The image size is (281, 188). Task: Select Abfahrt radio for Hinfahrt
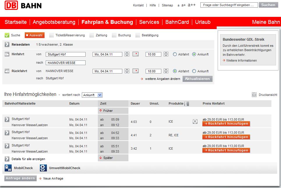pyautogui.click(x=175, y=54)
